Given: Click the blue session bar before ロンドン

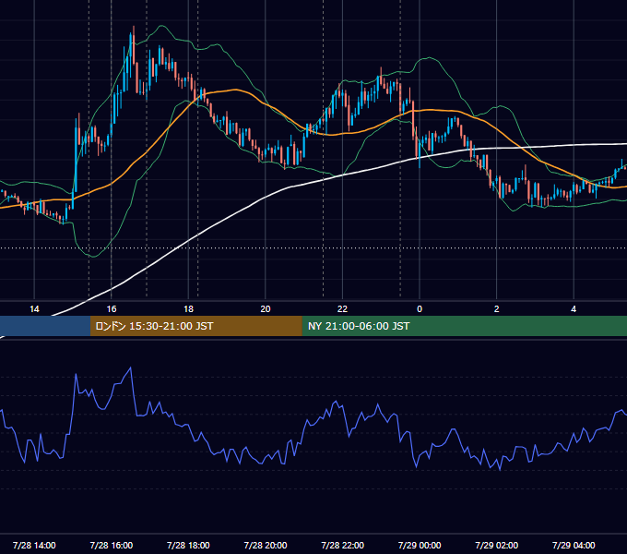Looking at the screenshot, I should point(45,326).
